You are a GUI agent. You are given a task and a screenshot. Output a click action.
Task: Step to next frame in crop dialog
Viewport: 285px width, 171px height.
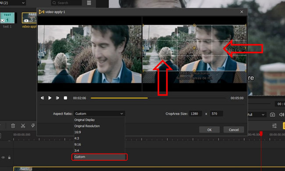[57, 98]
